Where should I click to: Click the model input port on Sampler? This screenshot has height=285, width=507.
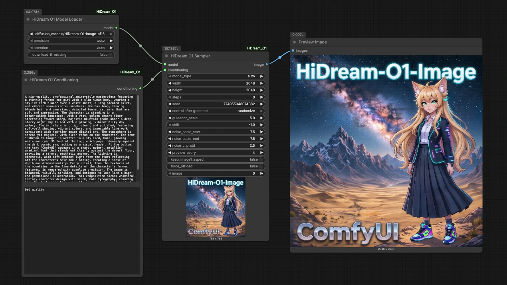click(x=165, y=65)
